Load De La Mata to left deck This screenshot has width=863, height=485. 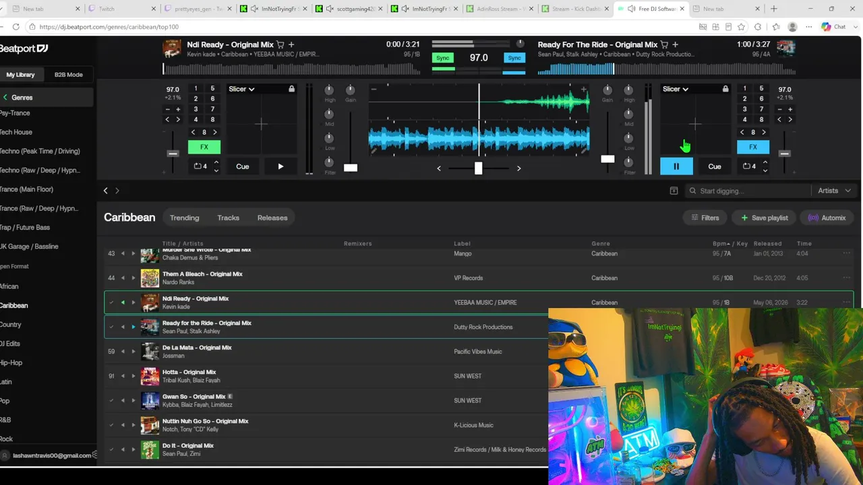click(123, 352)
